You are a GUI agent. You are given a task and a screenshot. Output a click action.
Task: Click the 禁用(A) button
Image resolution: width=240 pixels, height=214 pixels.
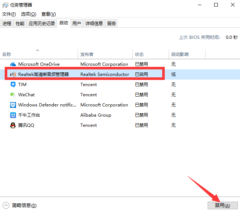pos(223,205)
